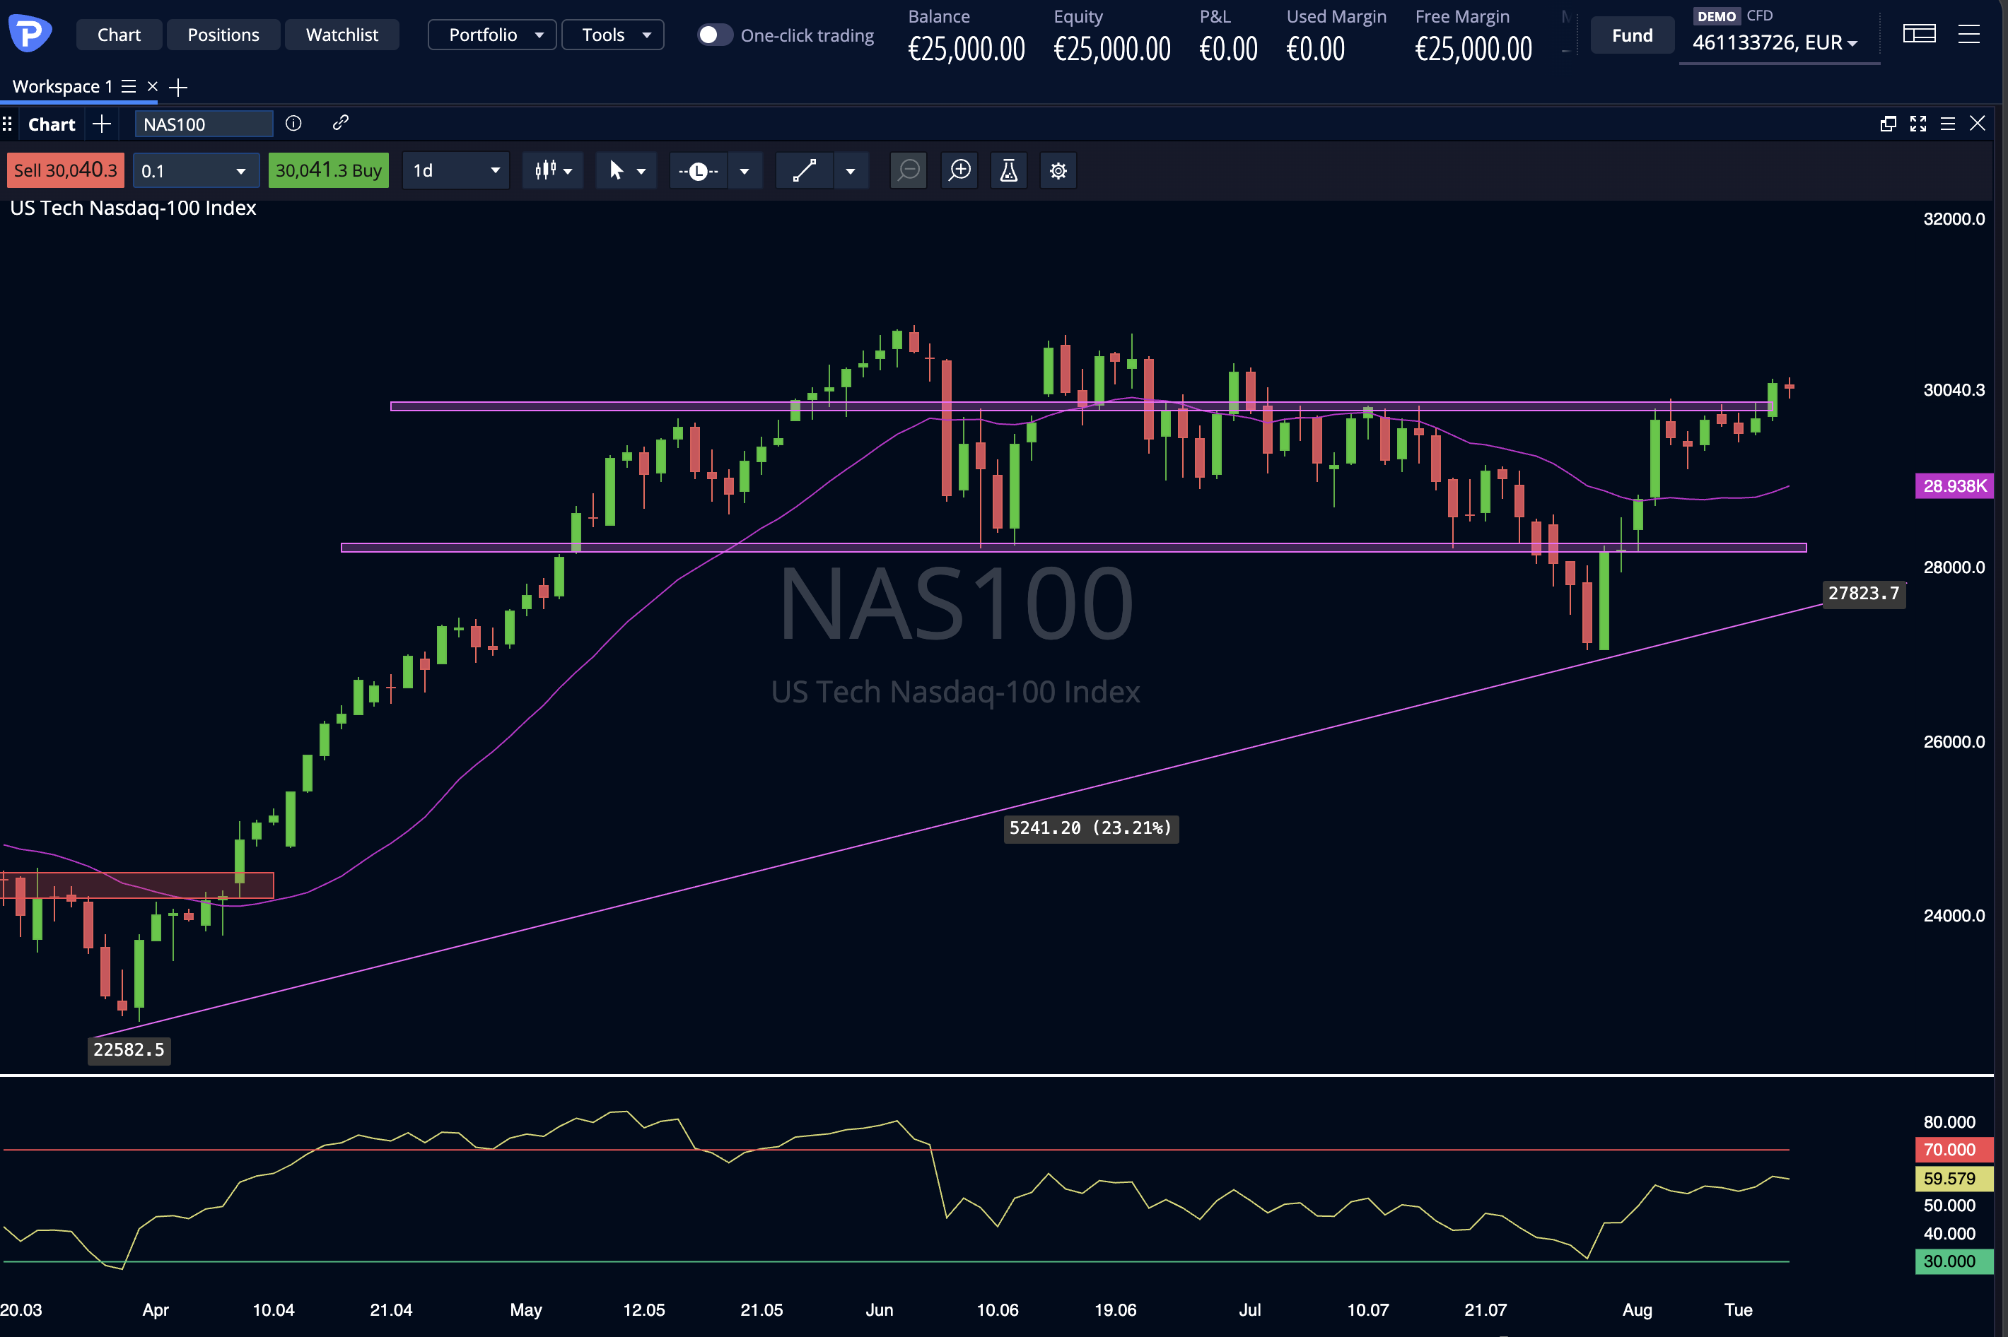Image resolution: width=2008 pixels, height=1337 pixels.
Task: Expand the line-type tool dropdown arrow
Action: [744, 172]
